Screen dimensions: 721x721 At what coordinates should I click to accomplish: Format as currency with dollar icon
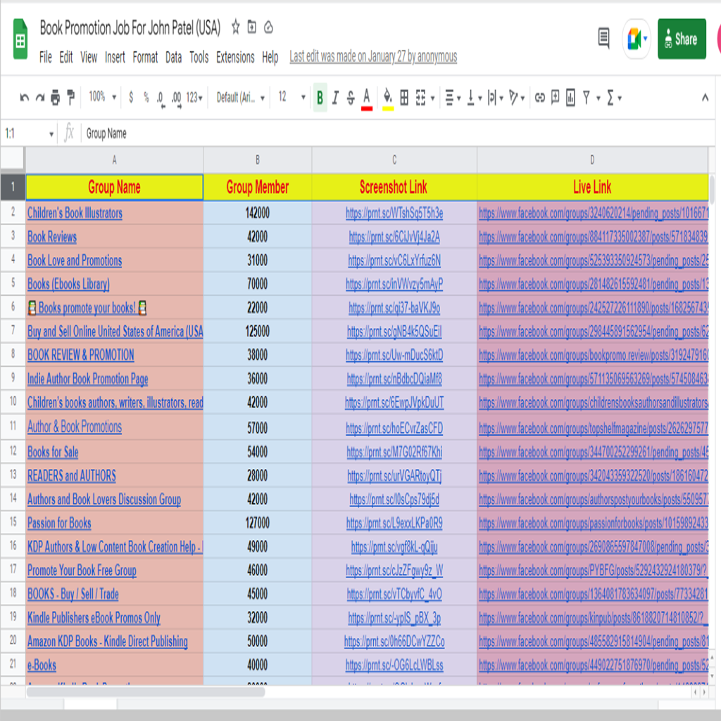pos(131,97)
